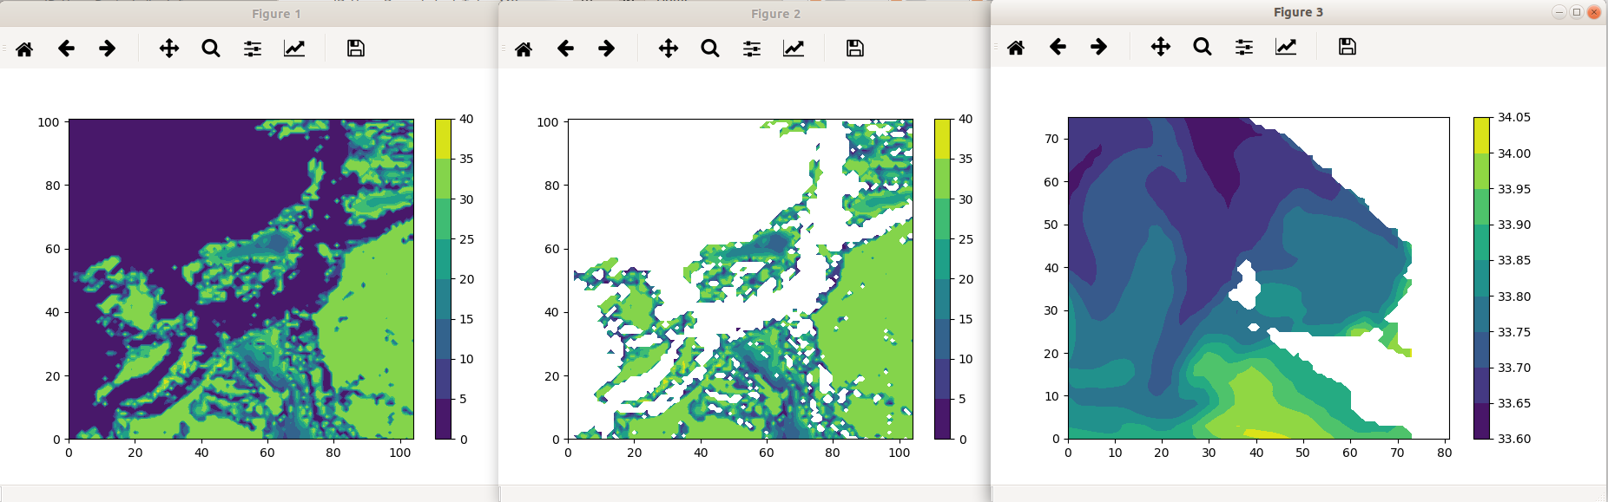The height and width of the screenshot is (502, 1608).
Task: Click the Figure 3 save icon
Action: (x=1347, y=47)
